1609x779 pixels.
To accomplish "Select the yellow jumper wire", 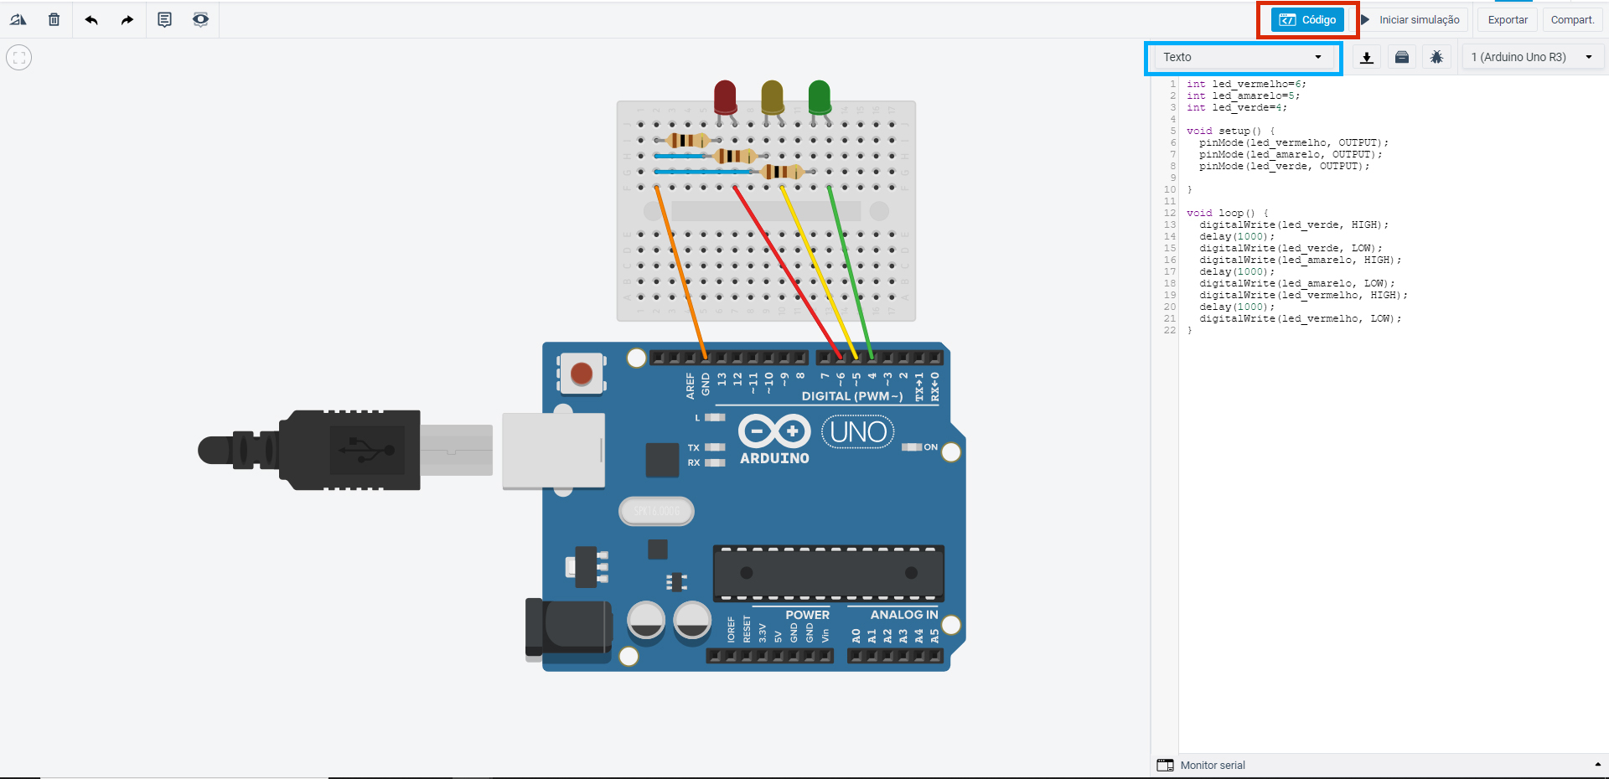I will (x=819, y=272).
